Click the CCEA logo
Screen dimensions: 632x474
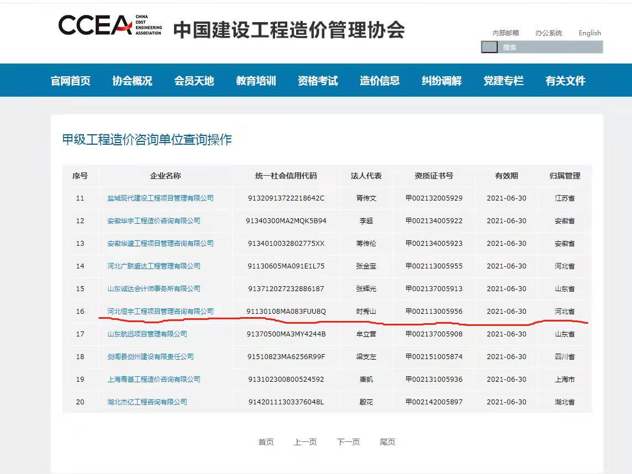(110, 25)
